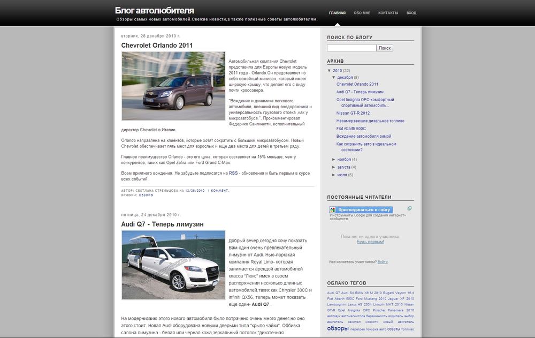Screen dimensions: 535x338
Task: Open the 12/28/2010 post date permalink
Action: coord(195,191)
